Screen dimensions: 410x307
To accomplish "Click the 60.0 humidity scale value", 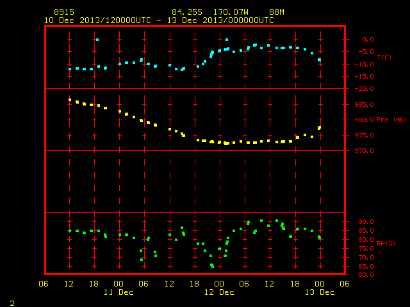I will pos(366,275).
